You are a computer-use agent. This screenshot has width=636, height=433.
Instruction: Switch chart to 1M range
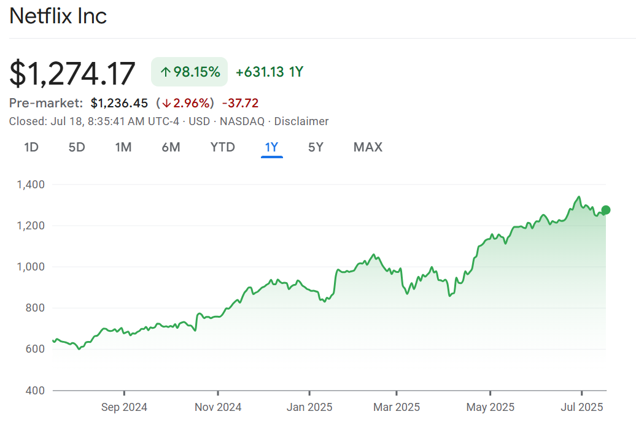tap(123, 147)
